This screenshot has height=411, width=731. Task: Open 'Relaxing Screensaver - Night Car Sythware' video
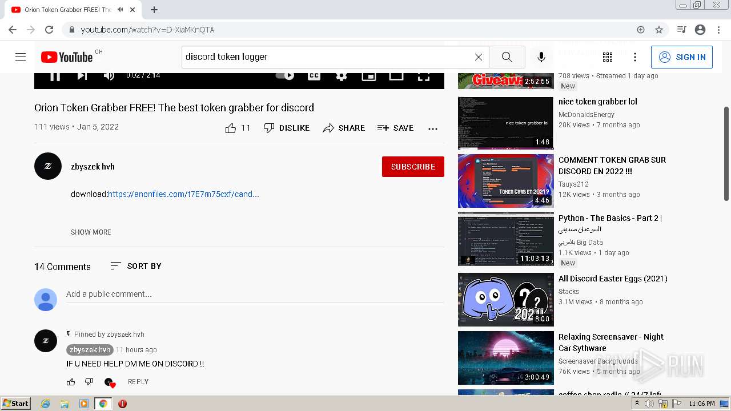[611, 342]
